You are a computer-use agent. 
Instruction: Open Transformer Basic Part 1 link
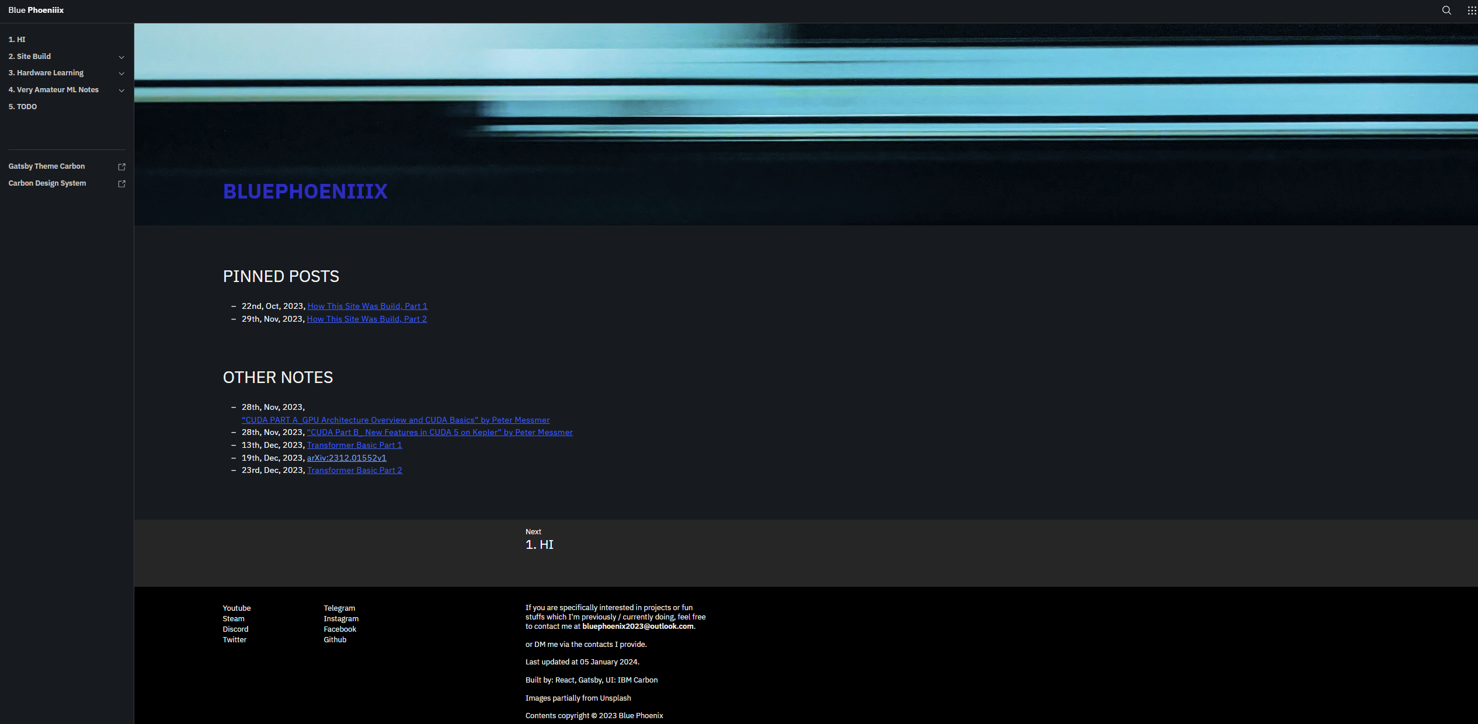(354, 445)
